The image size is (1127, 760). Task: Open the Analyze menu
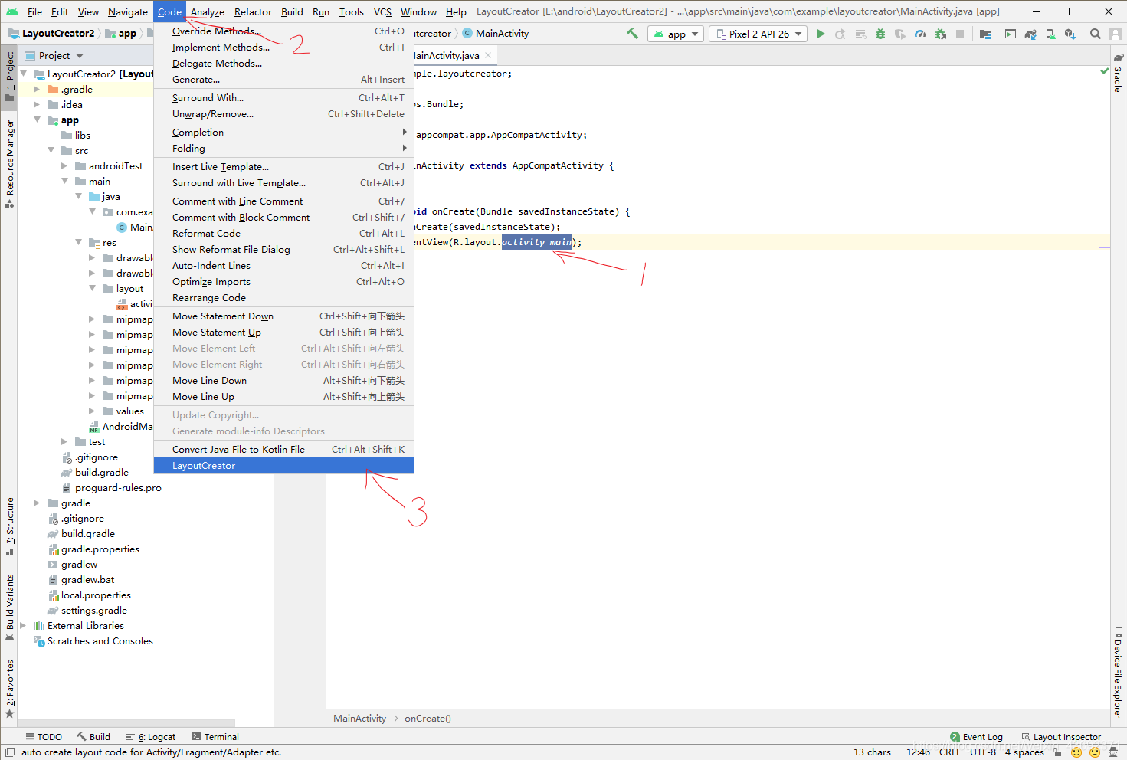(x=207, y=11)
